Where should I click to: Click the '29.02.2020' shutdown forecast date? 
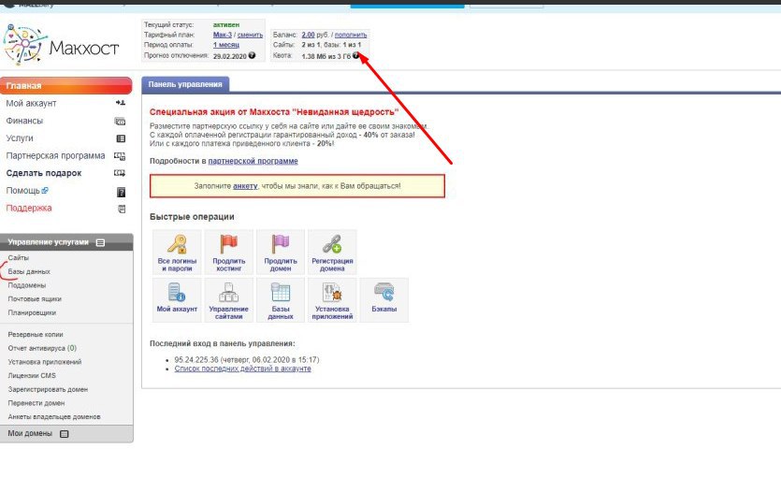pos(229,56)
